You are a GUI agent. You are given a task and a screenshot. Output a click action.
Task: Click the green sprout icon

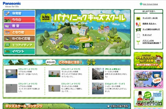[138, 42]
